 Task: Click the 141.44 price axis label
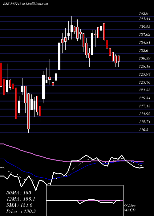145,19
